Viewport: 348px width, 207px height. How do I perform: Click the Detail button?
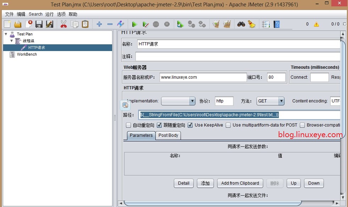pos(183,183)
